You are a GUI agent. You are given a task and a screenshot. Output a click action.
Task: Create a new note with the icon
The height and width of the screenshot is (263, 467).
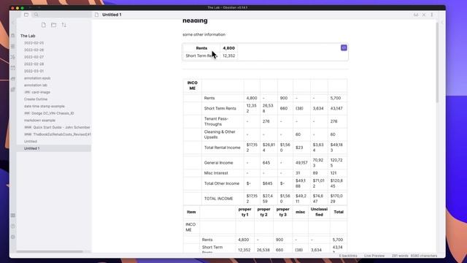(44, 25)
